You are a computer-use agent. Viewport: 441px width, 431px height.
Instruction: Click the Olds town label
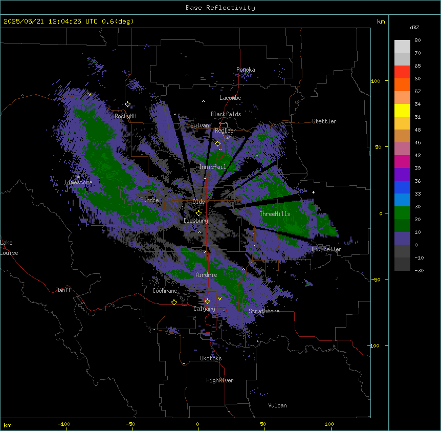pos(199,202)
